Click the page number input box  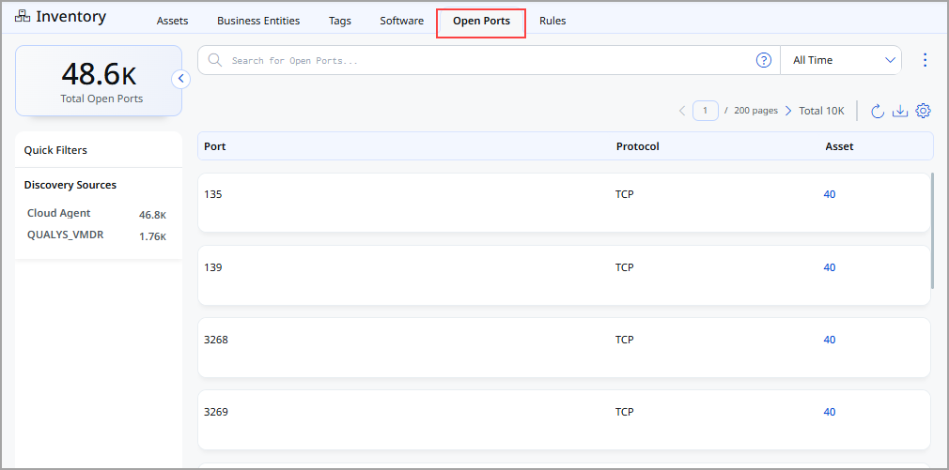[705, 111]
